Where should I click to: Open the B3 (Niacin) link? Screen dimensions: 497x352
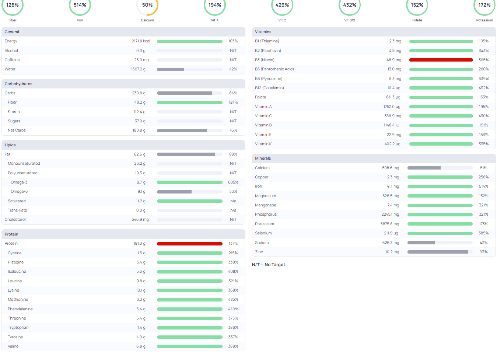(x=265, y=60)
